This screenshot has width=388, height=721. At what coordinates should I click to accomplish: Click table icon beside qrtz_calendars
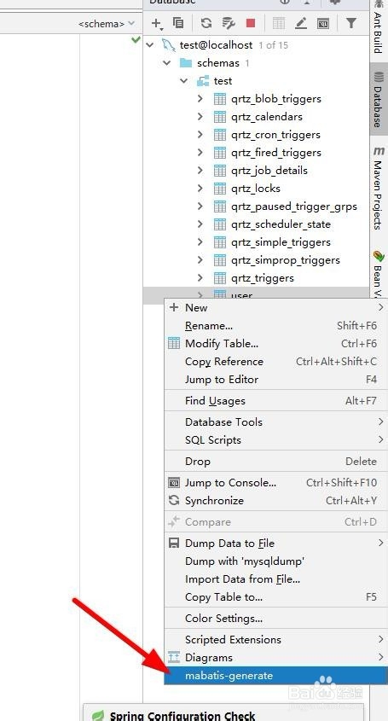point(220,117)
